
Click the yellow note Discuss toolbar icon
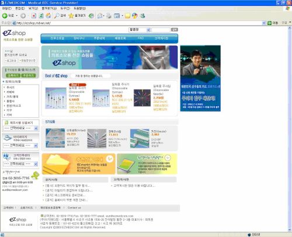click(127, 16)
